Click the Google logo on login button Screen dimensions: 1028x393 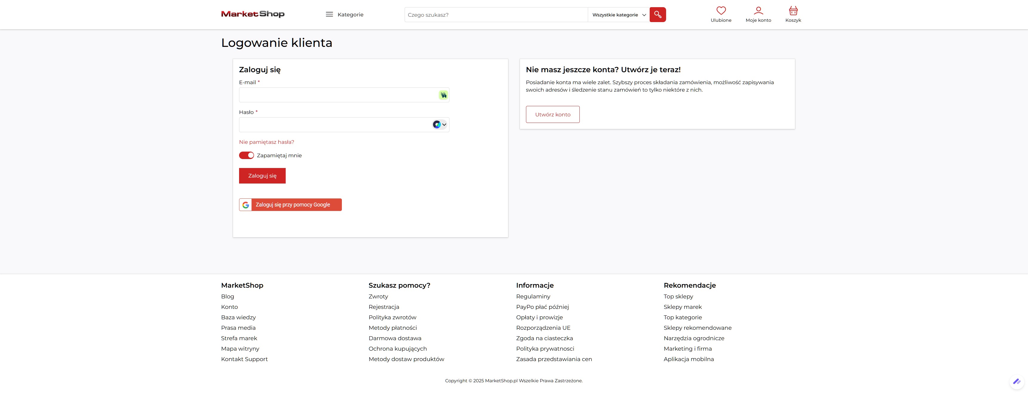pyautogui.click(x=246, y=205)
